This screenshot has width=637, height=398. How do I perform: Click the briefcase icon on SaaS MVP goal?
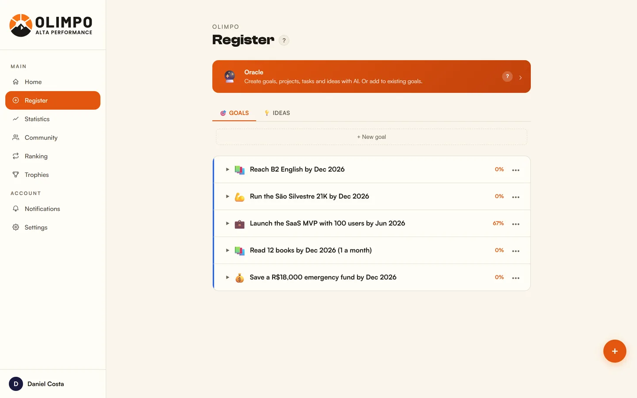240,224
